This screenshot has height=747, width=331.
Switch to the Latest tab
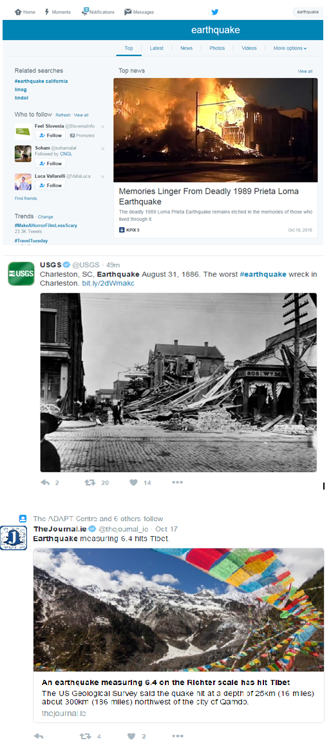click(156, 48)
